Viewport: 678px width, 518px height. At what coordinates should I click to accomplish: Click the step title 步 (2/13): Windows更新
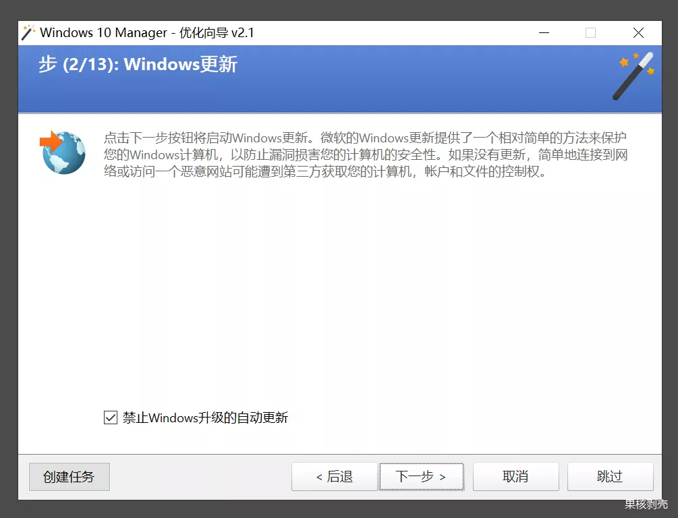tap(138, 65)
